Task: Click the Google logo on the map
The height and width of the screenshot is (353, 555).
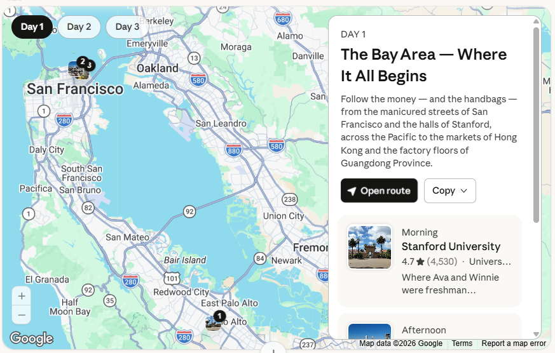Action: [31, 338]
